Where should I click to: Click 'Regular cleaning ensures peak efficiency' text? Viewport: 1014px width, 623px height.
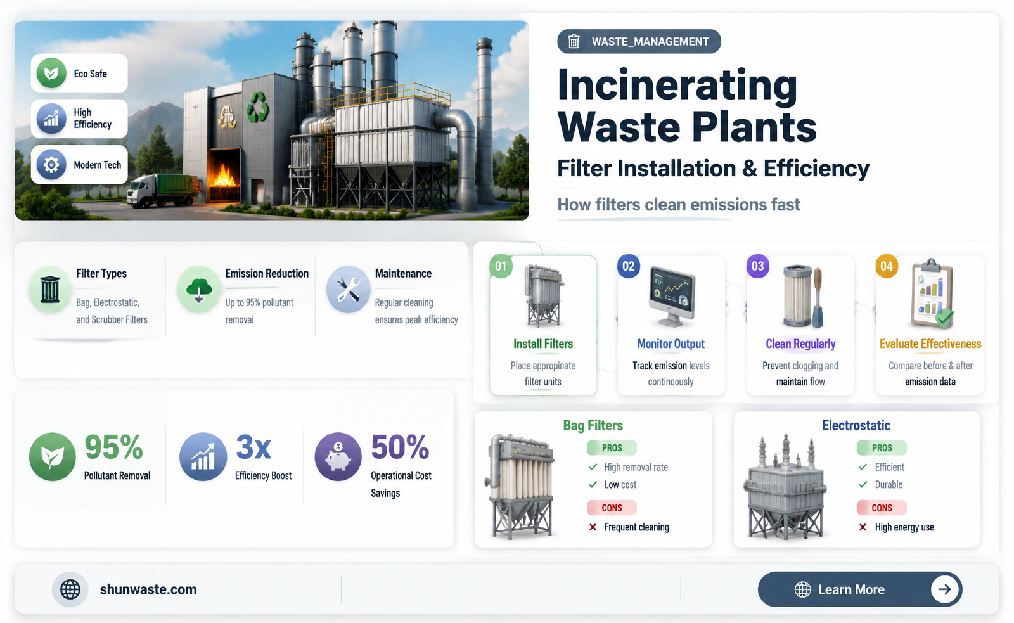click(x=416, y=311)
